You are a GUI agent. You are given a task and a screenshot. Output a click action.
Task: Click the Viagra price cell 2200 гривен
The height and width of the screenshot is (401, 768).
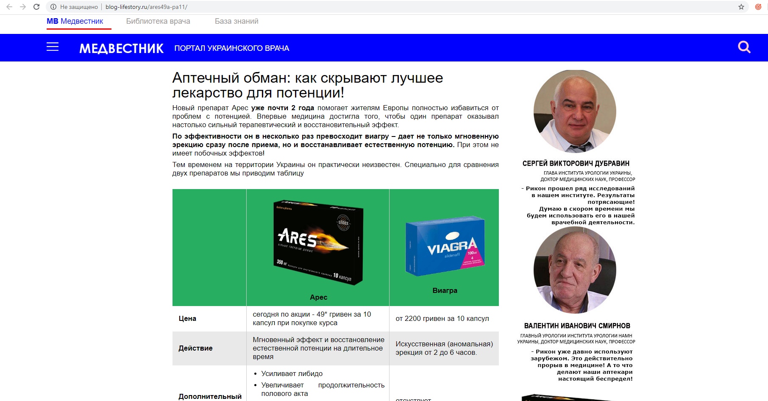click(x=444, y=319)
